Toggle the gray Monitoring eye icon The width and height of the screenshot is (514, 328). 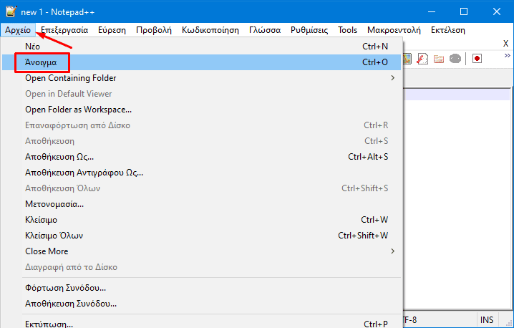pos(455,59)
